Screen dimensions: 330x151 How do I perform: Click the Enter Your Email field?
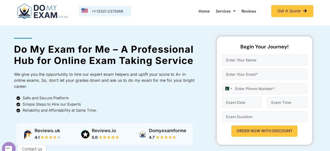click(264, 74)
